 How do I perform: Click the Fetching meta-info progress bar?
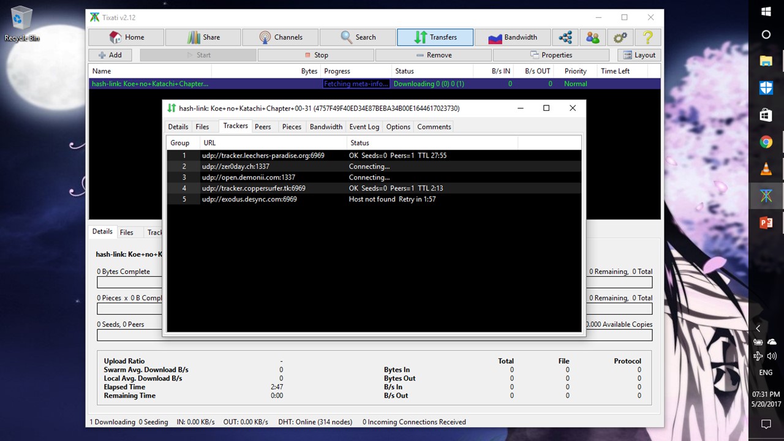(355, 84)
